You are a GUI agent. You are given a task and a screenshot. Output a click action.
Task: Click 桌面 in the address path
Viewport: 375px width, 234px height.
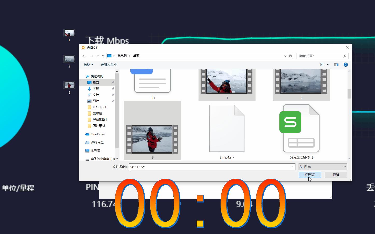pos(136,56)
